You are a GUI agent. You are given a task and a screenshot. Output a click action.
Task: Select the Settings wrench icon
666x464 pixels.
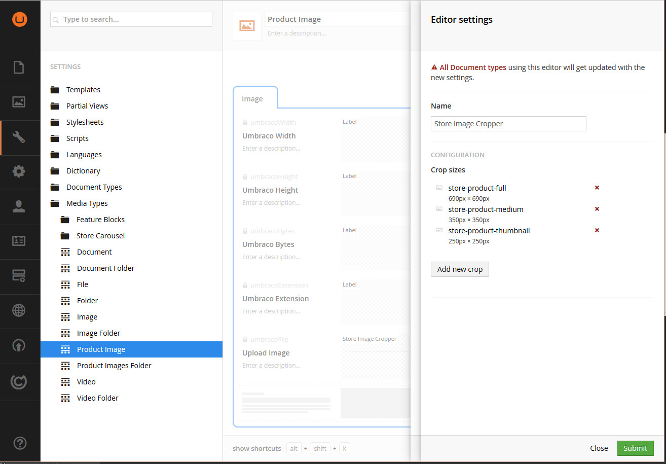(20, 137)
